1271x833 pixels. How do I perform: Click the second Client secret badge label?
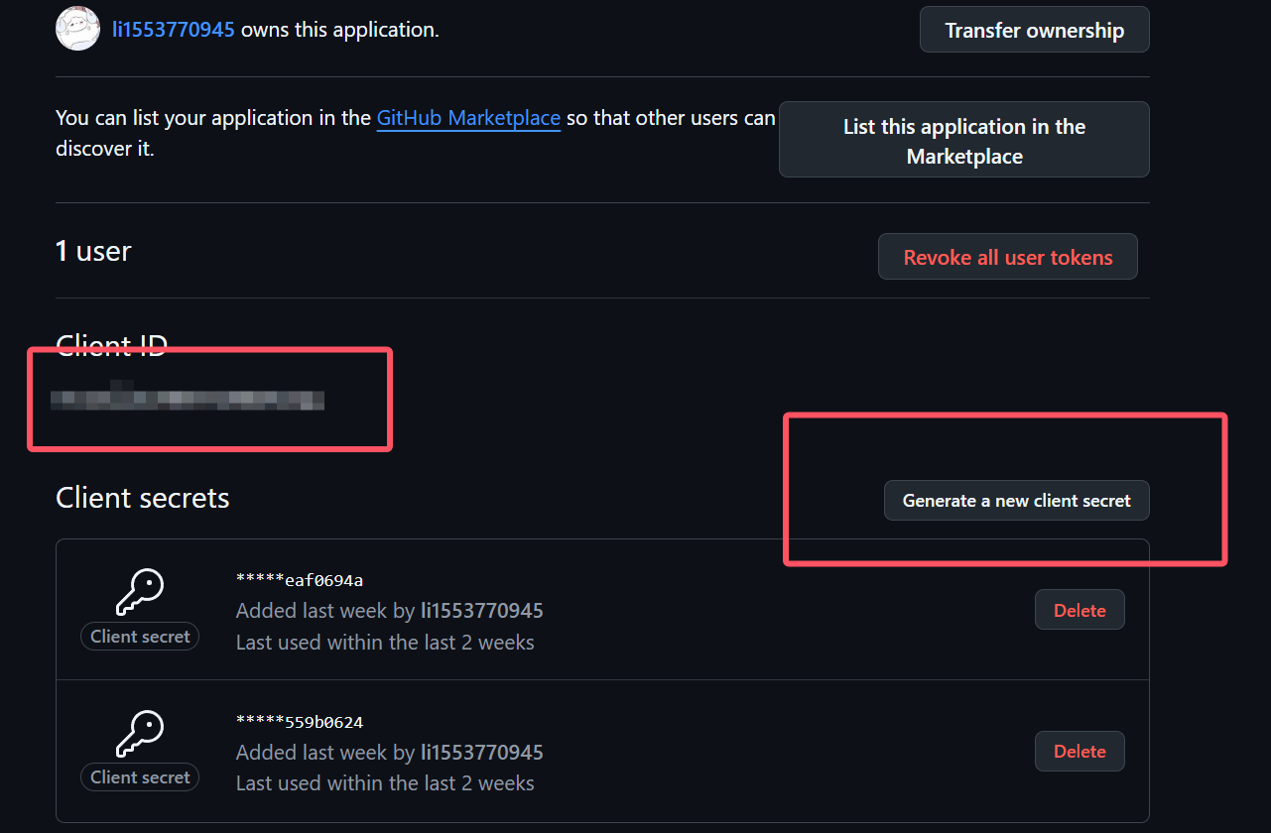140,777
